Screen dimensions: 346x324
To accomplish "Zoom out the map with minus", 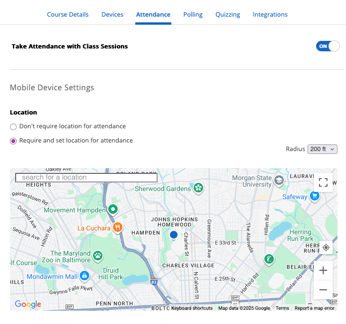I will [323, 290].
